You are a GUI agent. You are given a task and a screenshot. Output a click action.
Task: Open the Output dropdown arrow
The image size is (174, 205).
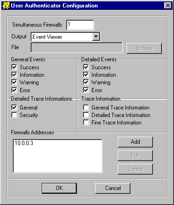tap(96, 37)
